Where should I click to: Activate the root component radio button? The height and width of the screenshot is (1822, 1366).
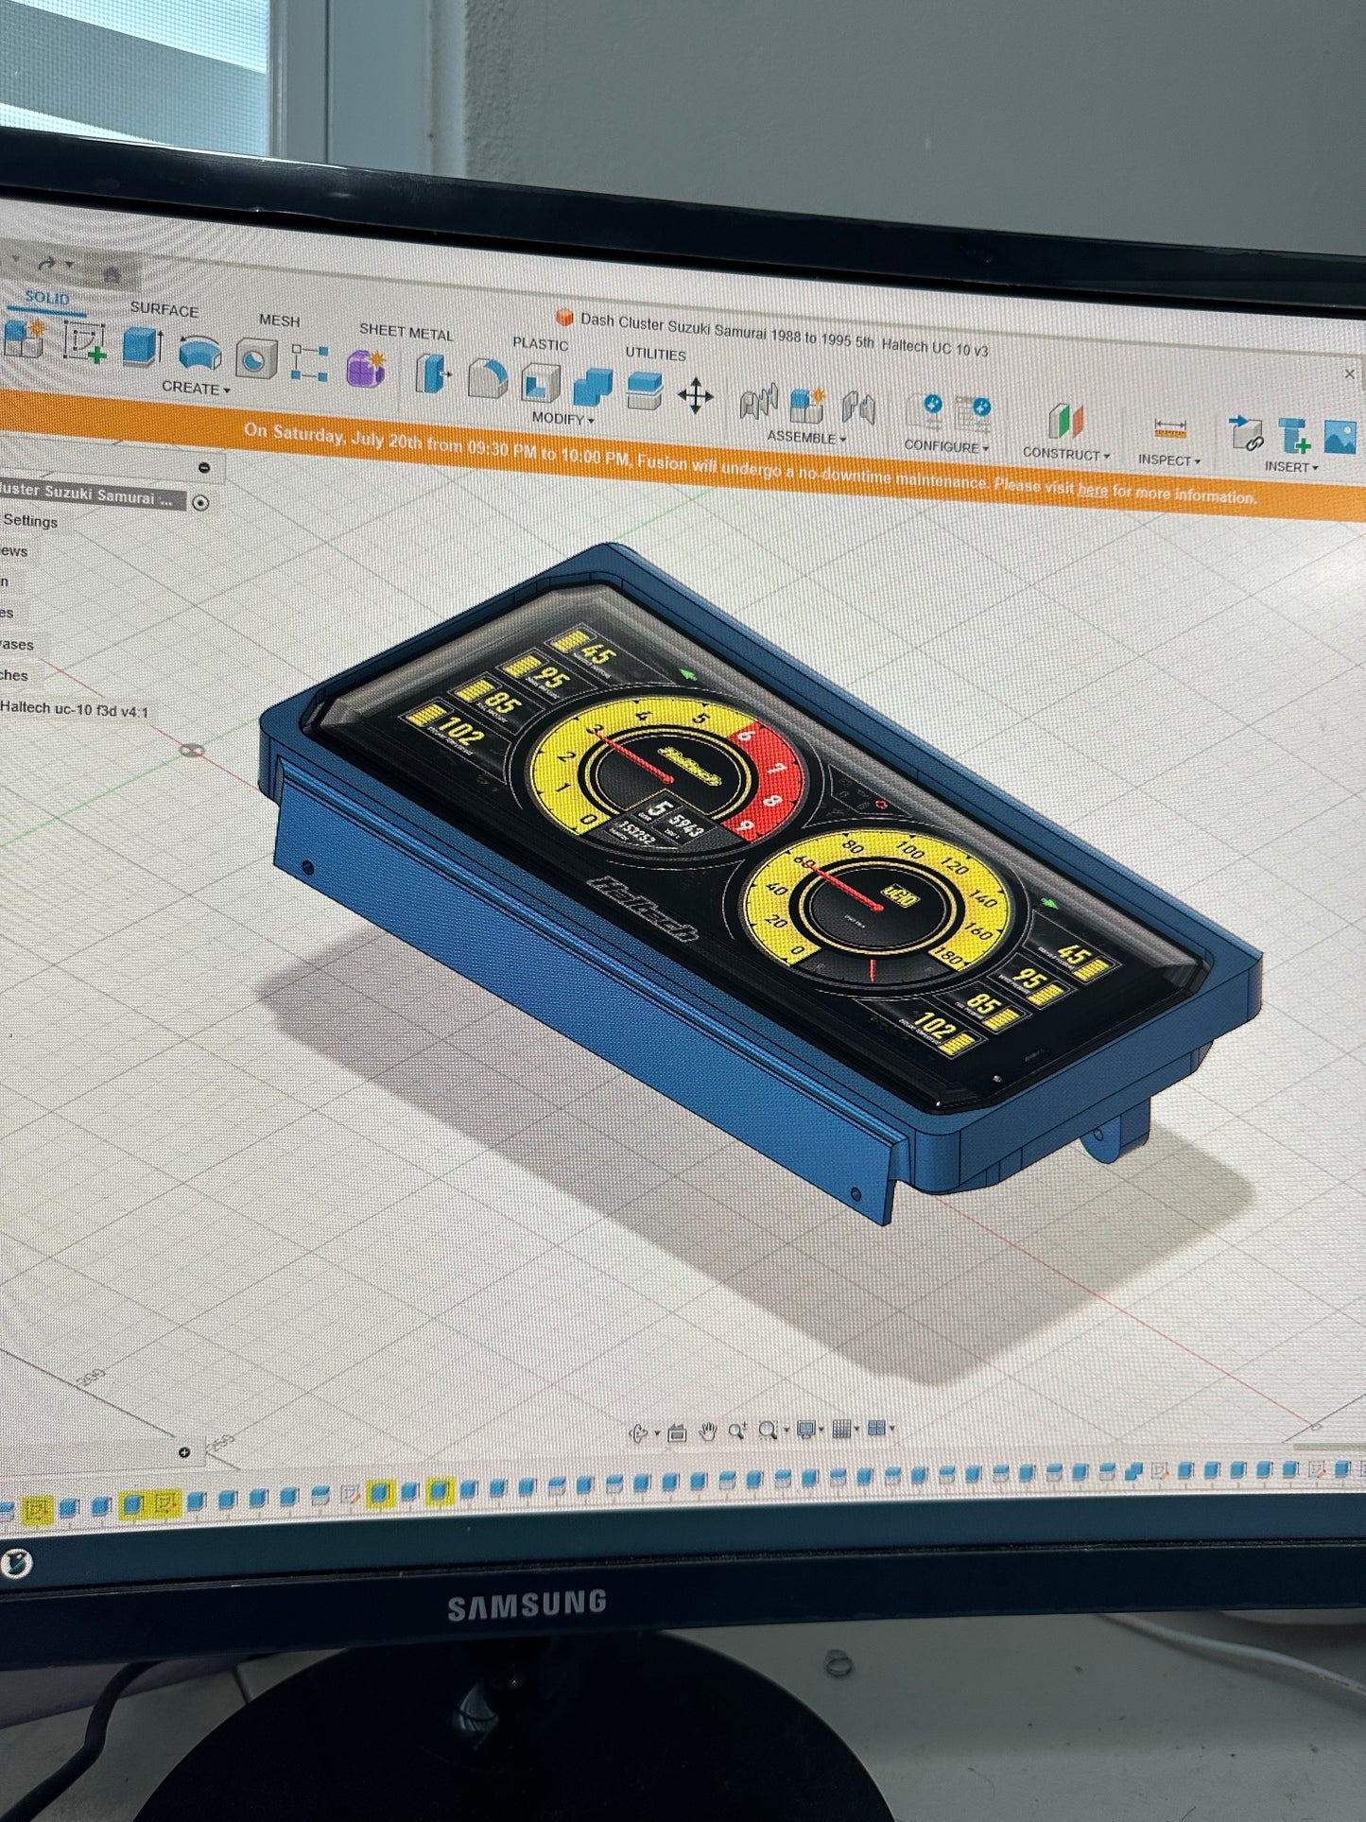point(199,502)
